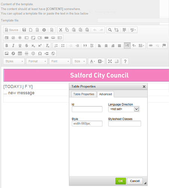The height and width of the screenshot is (188, 169).
Task: Insert a Selection Field icon
Action: 40,38
